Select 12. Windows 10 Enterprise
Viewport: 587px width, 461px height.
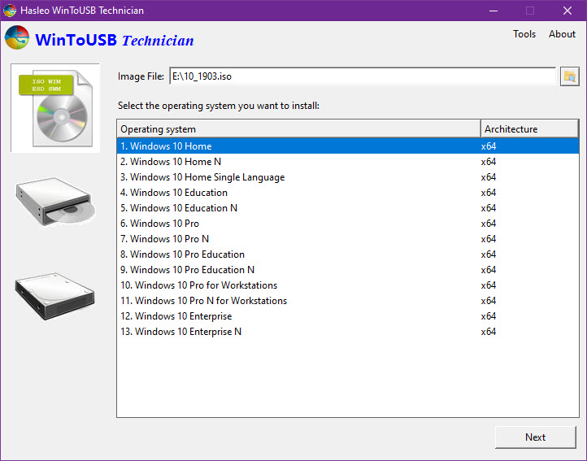coord(348,316)
